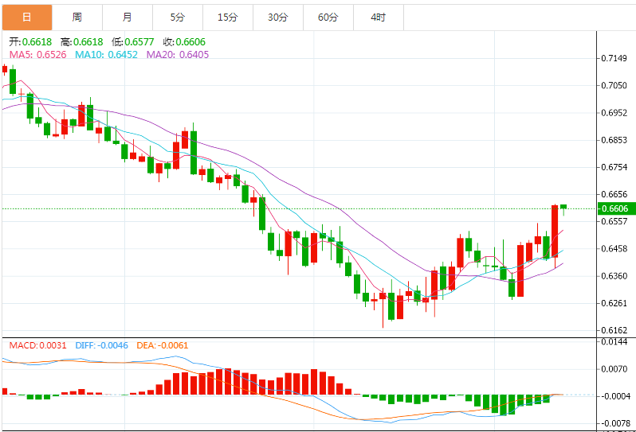Click the green current price tag 0.6606

pyautogui.click(x=617, y=208)
